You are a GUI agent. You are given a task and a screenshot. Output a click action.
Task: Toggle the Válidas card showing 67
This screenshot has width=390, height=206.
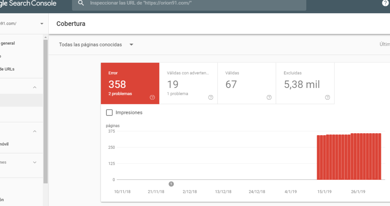click(x=247, y=83)
